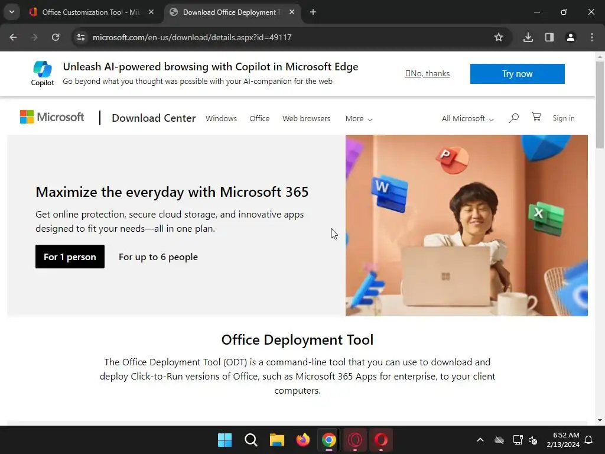Show hidden system tray icons

pos(480,440)
